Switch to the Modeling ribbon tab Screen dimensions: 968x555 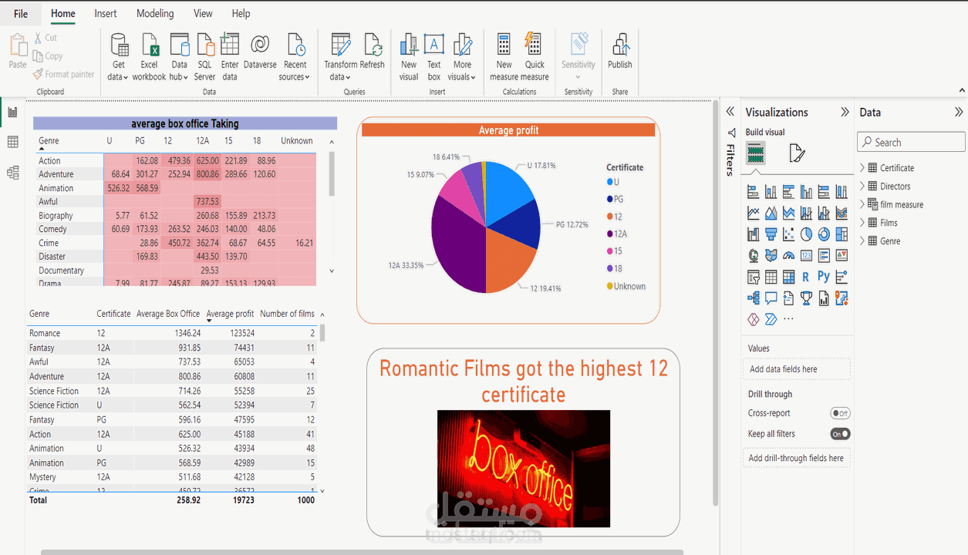[x=154, y=13]
